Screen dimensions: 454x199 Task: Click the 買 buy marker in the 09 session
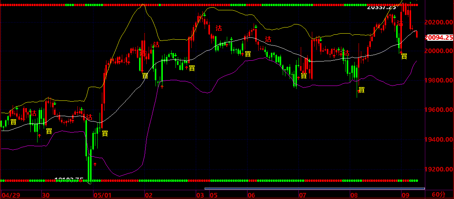pyautogui.click(x=404, y=56)
